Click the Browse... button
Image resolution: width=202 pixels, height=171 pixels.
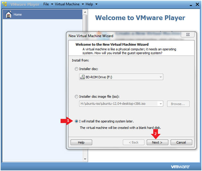178,104
